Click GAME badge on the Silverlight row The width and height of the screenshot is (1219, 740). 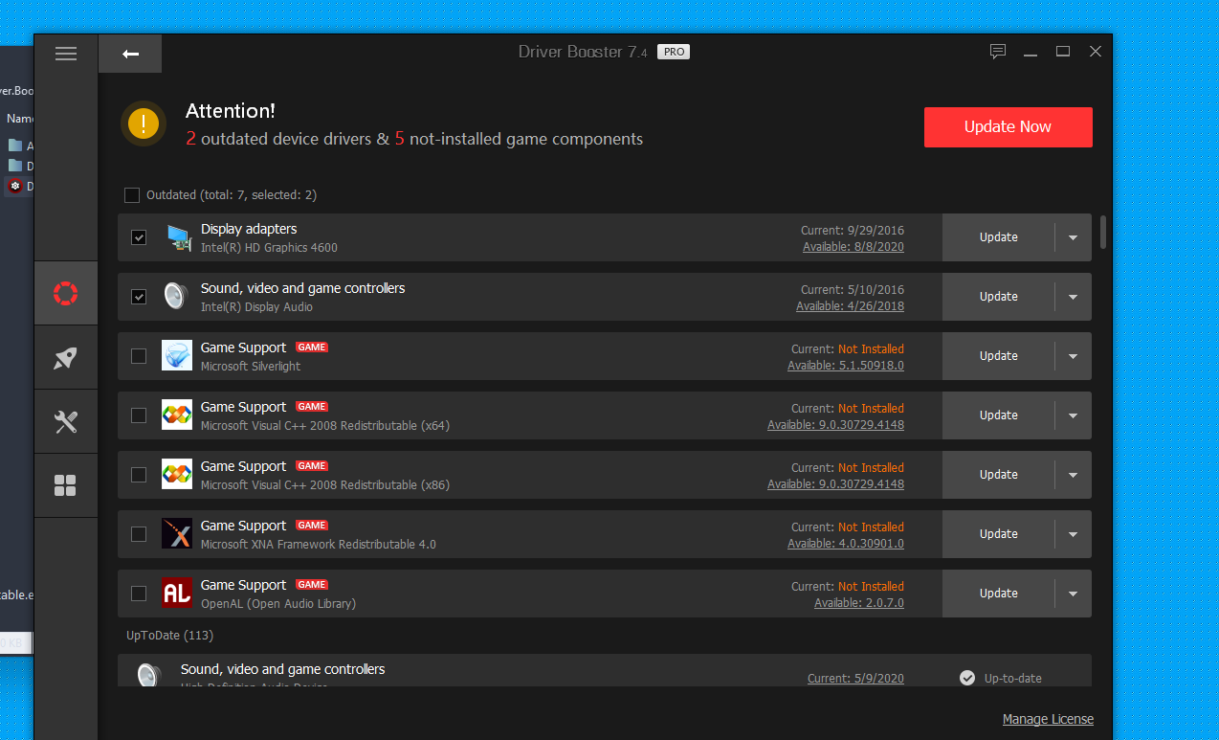(x=312, y=348)
